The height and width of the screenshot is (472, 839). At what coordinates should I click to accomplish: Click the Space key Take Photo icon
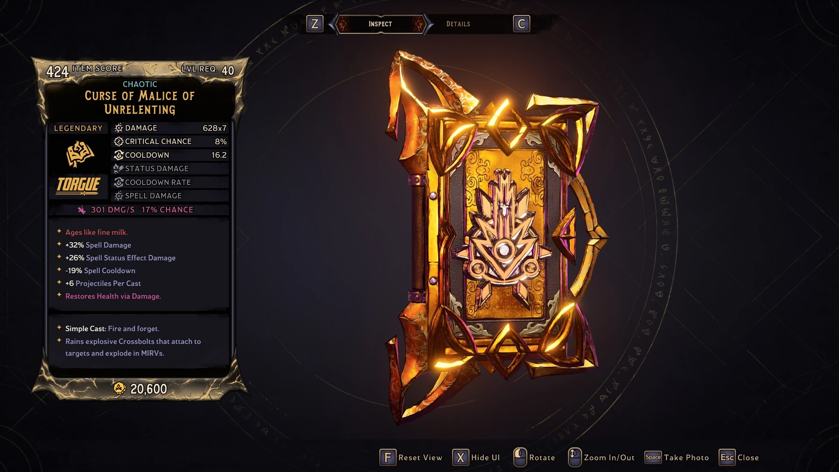[653, 457]
